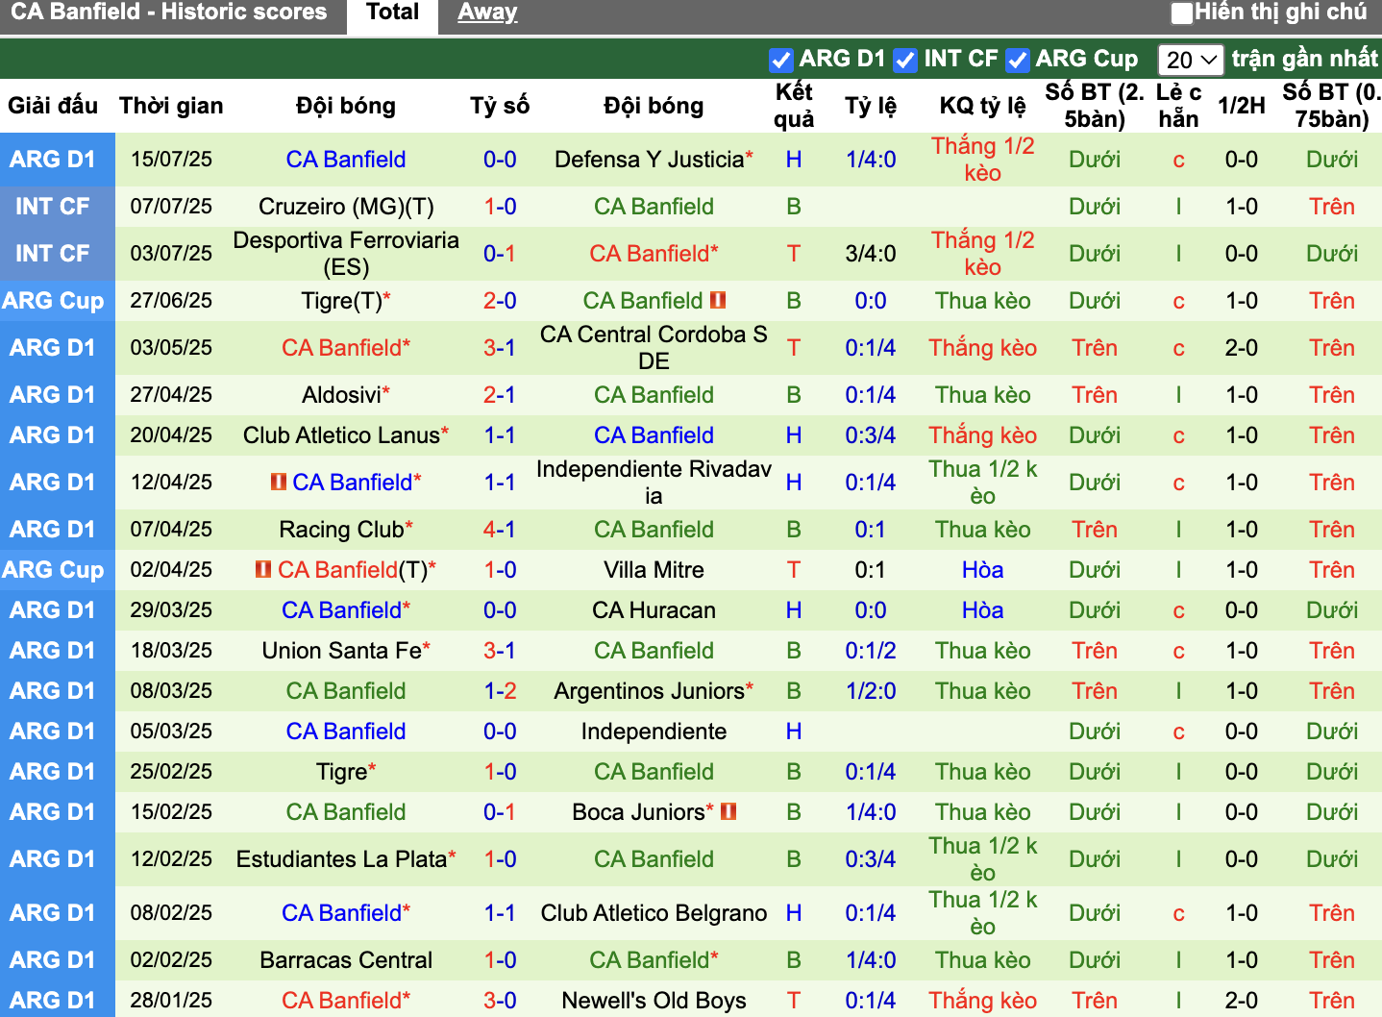Image resolution: width=1382 pixels, height=1017 pixels.
Task: Click the INT CF label on 07/07/25
Action: pos(53,207)
